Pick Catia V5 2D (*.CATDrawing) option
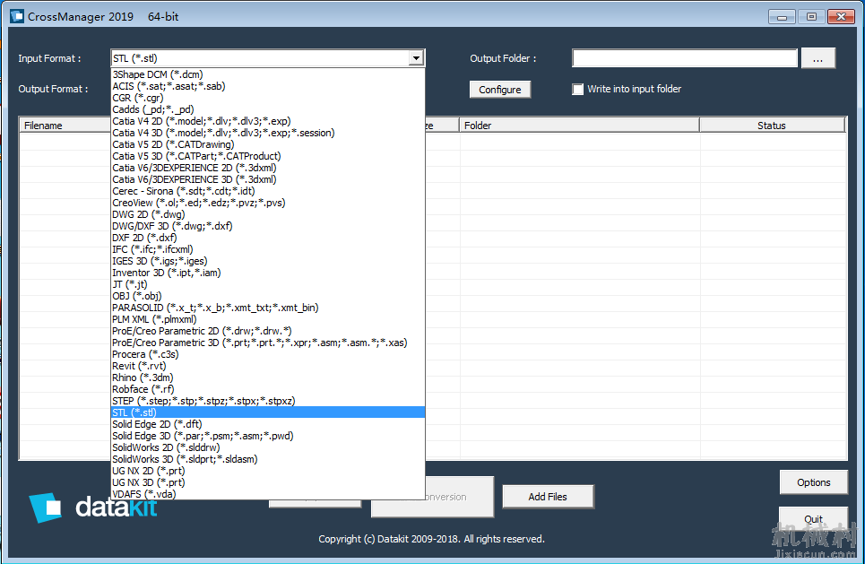Screen dimensions: 865x564 pyautogui.click(x=268, y=144)
